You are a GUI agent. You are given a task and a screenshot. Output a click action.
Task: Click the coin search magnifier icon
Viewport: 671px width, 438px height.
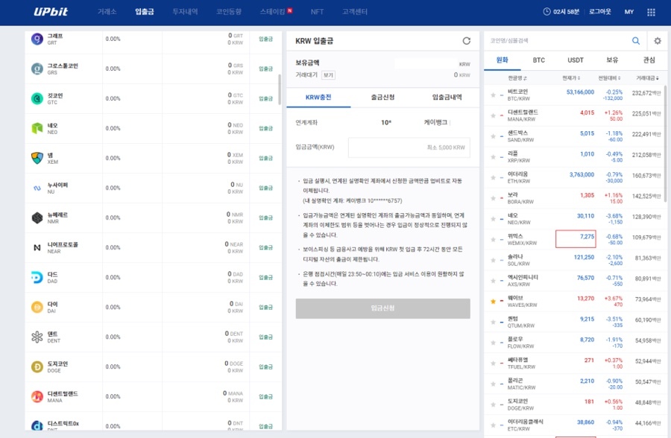636,41
